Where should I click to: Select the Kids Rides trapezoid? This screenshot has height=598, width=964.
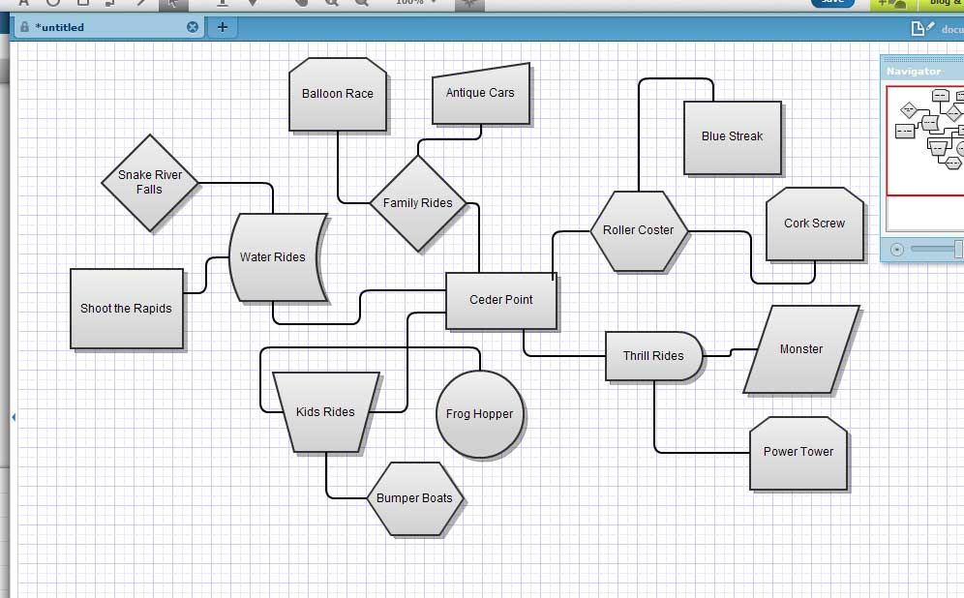click(x=326, y=412)
